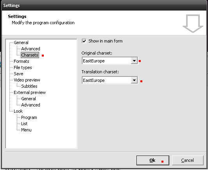208x170 pixels.
Task: Select the Video preview tree item
Action: [27, 80]
